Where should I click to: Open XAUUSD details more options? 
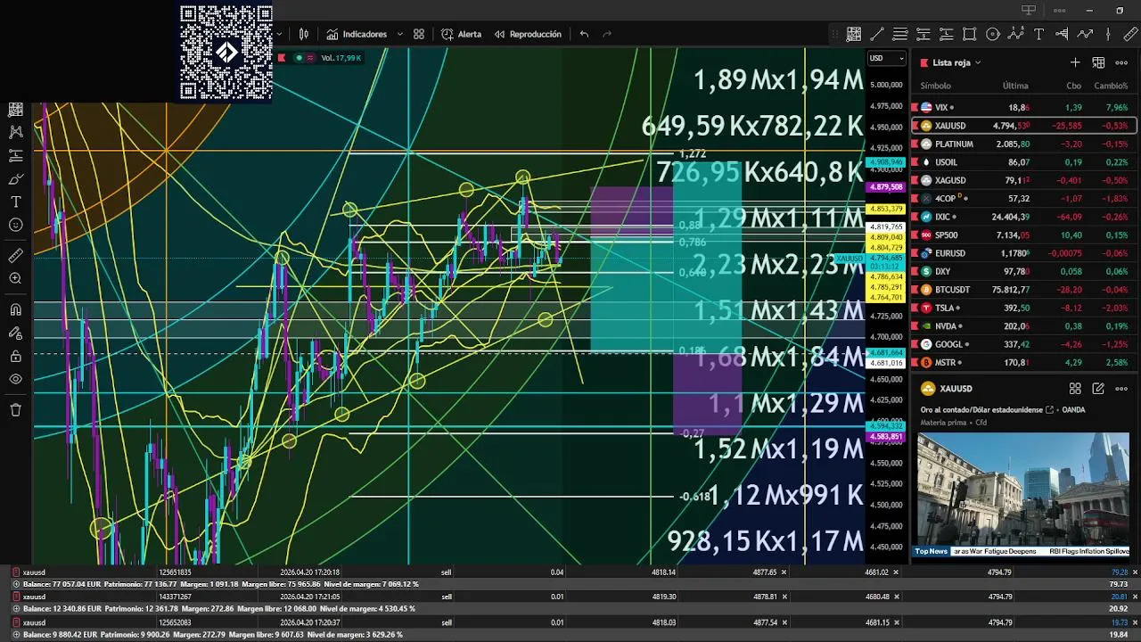(1121, 389)
